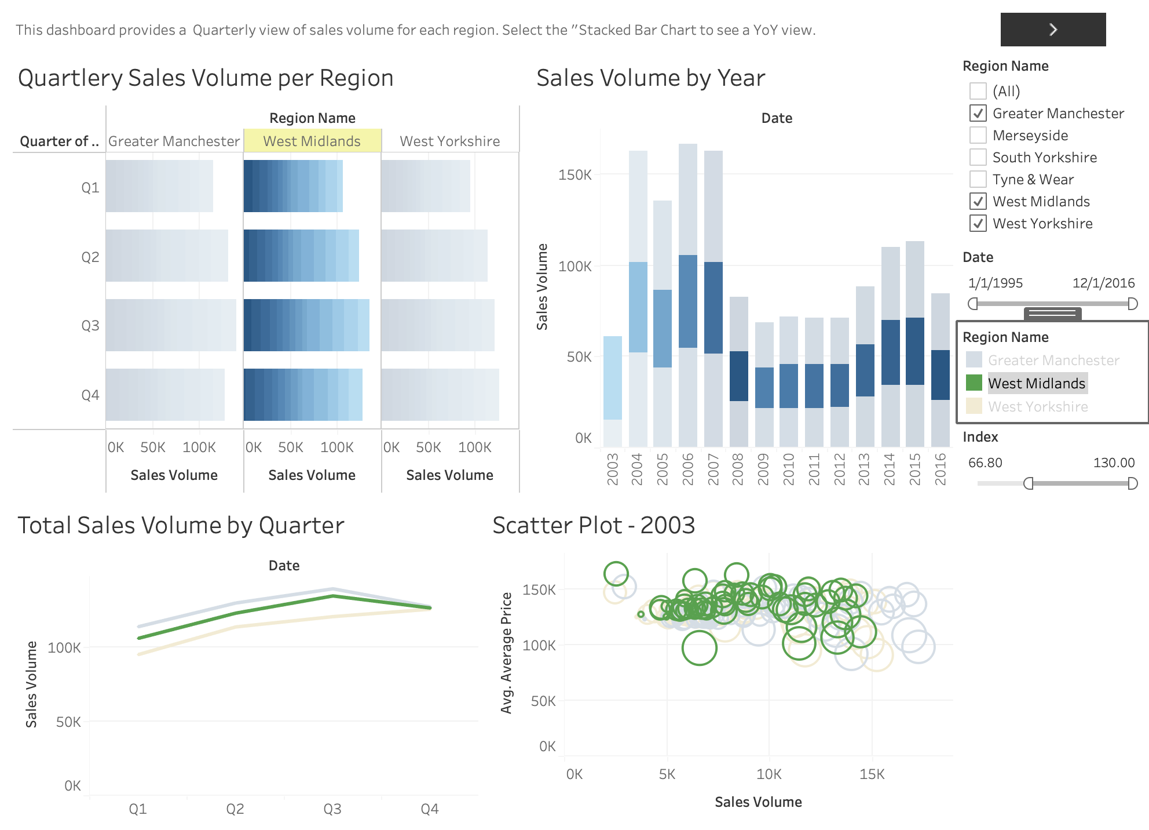Click the Date slider start value 1/1/1995

(996, 283)
